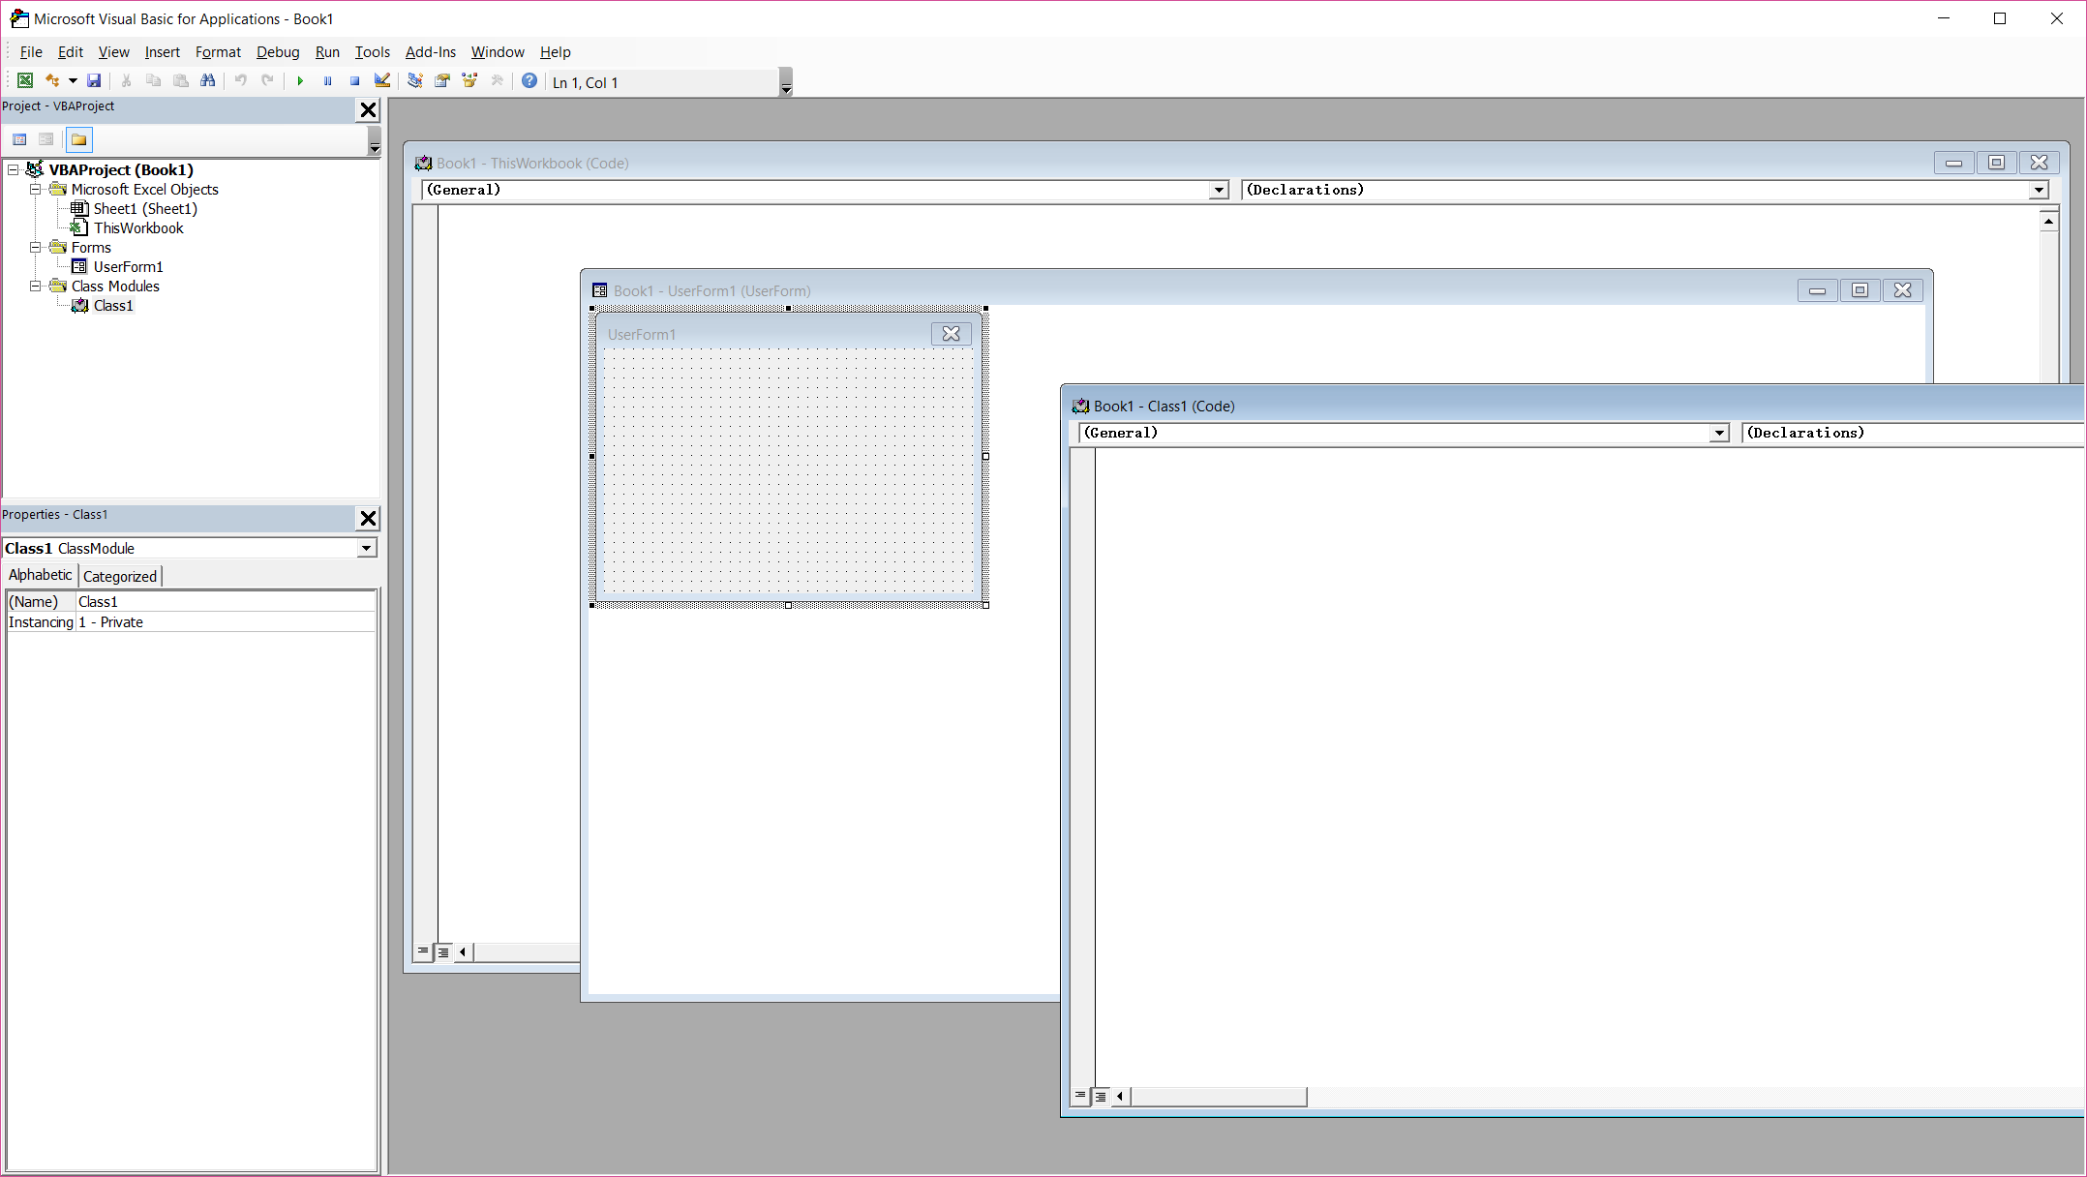The height and width of the screenshot is (1177, 2087).
Task: Click the View Microsoft Excel icon
Action: tap(25, 81)
